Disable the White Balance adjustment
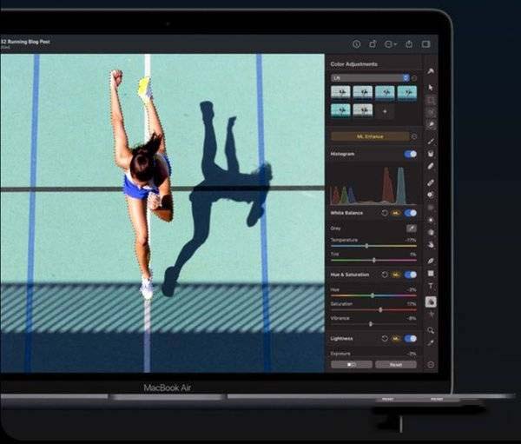 [x=411, y=213]
